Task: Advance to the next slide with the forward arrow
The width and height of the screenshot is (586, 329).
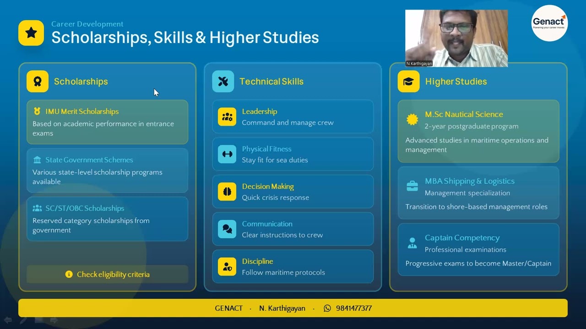Action: 54,320
